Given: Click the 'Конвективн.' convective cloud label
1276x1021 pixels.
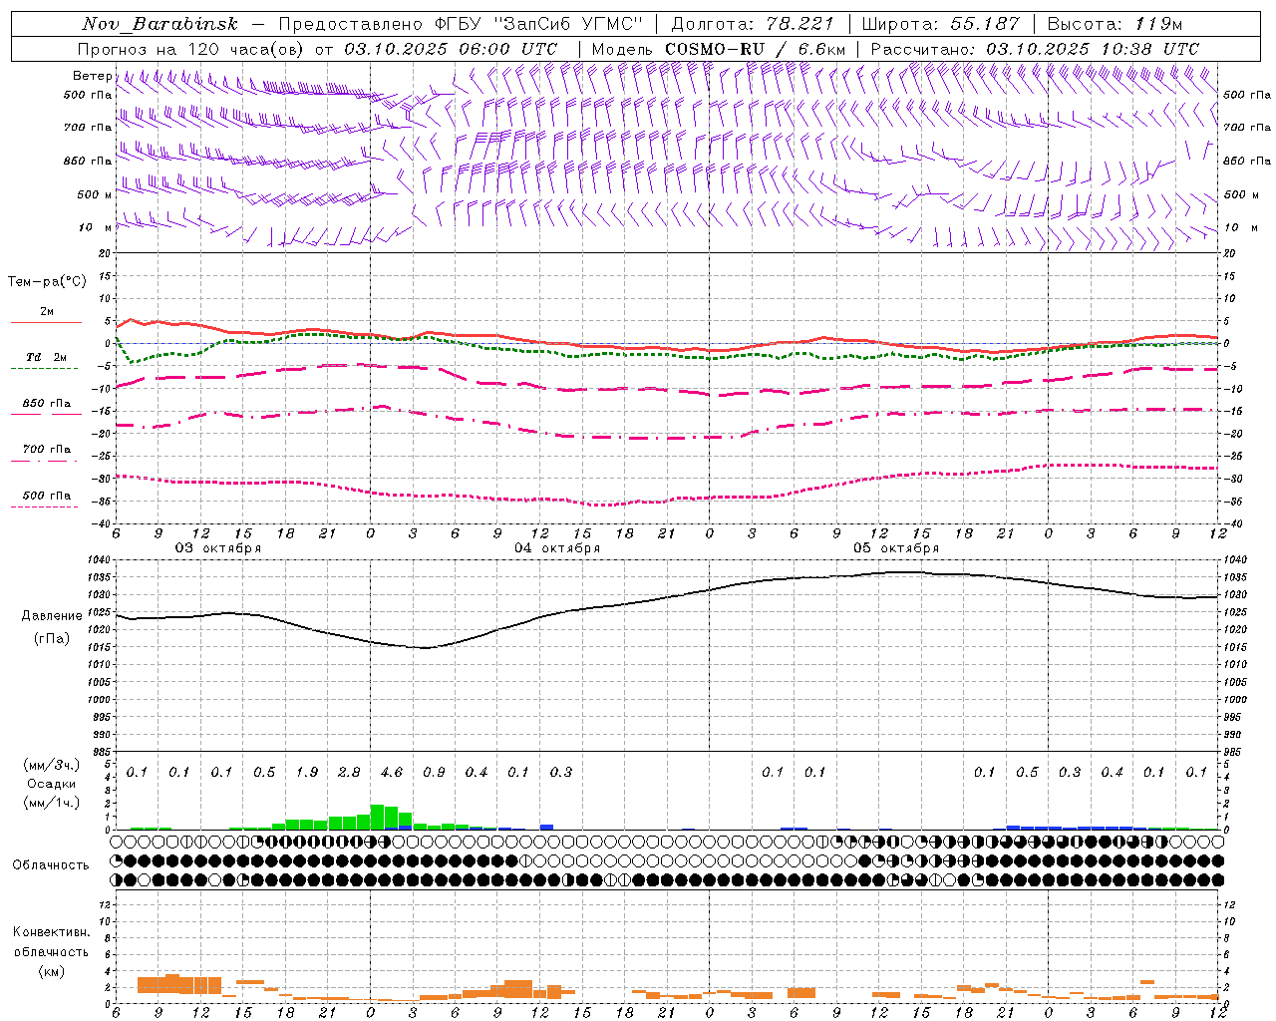Looking at the screenshot, I should coord(51,932).
